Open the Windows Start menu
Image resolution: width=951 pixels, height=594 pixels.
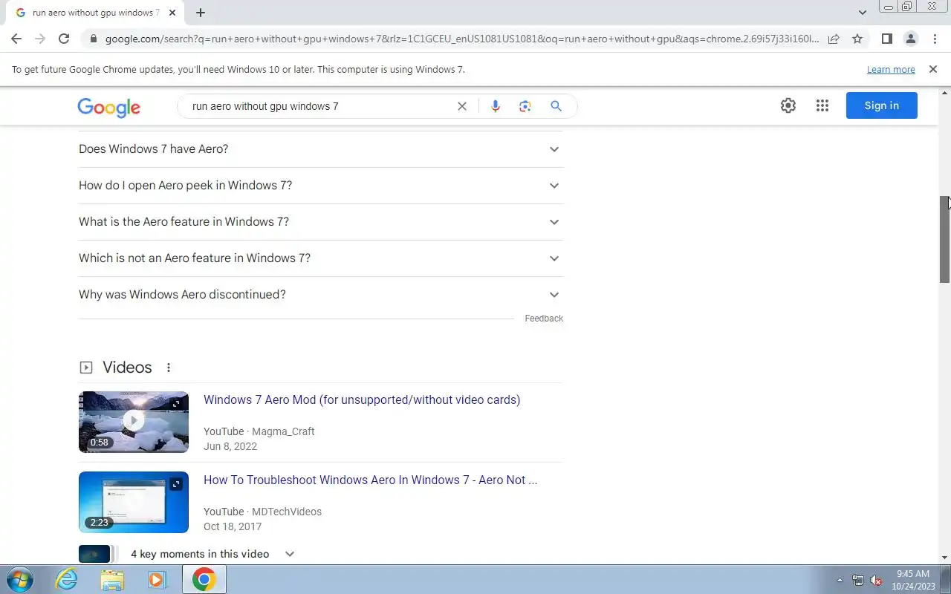20,579
